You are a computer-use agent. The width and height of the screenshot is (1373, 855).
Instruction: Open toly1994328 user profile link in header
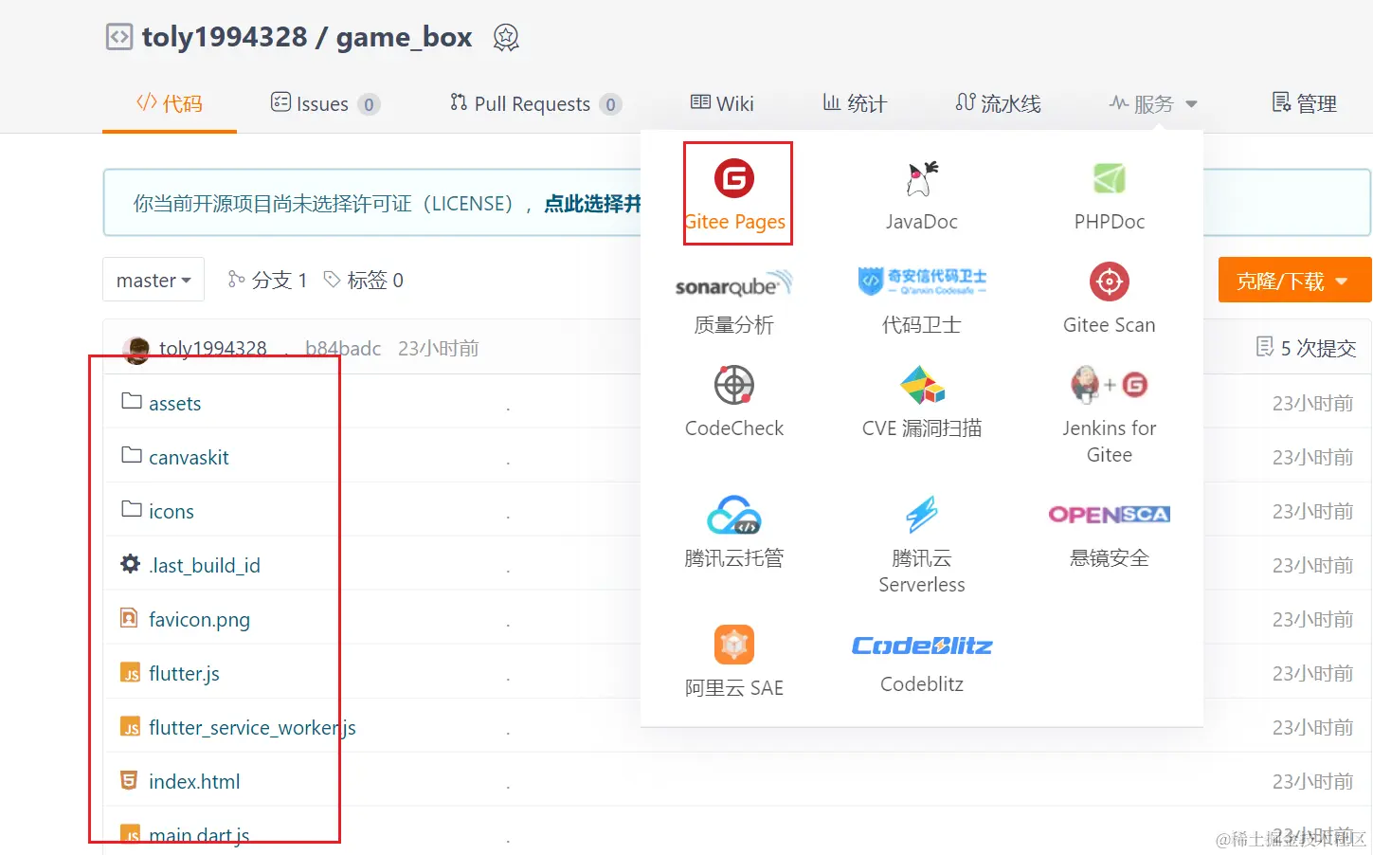(x=225, y=37)
